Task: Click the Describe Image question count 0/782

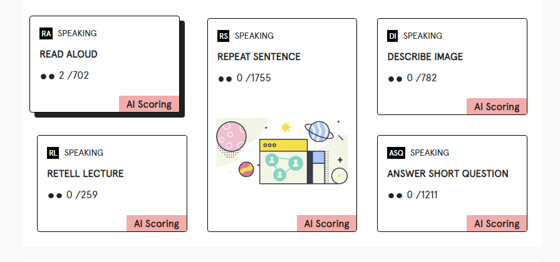Action: [422, 78]
